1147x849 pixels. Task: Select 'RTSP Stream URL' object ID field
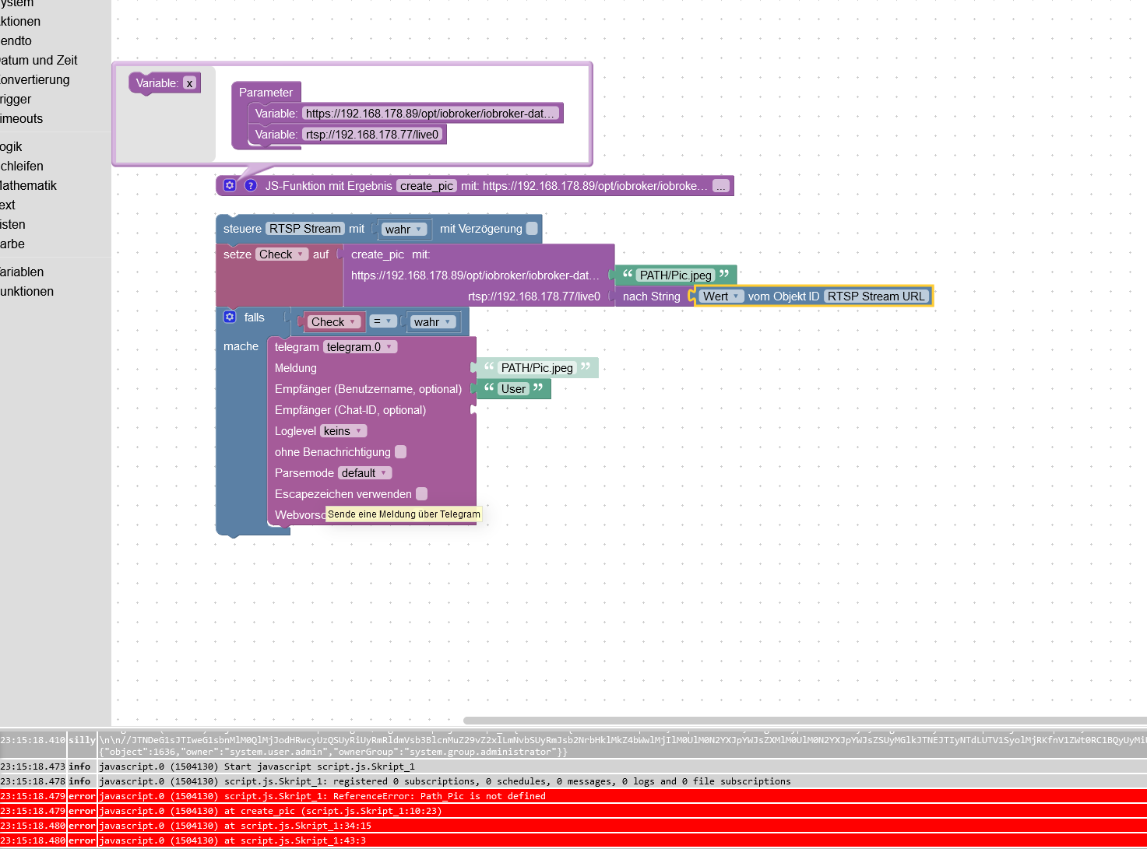876,296
